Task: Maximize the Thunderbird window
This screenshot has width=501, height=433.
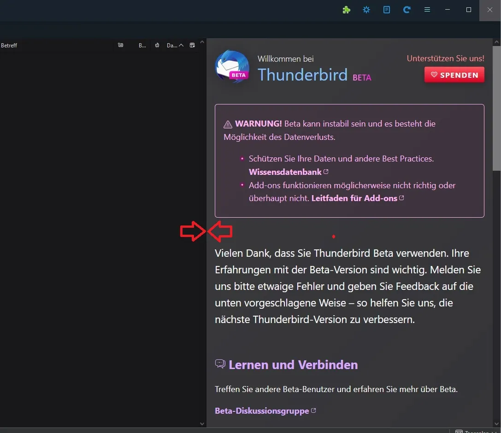Action: pyautogui.click(x=469, y=10)
